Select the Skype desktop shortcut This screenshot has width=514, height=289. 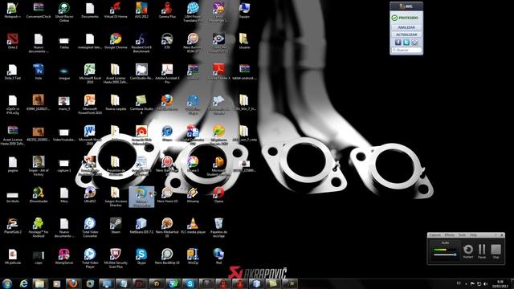tap(141, 257)
